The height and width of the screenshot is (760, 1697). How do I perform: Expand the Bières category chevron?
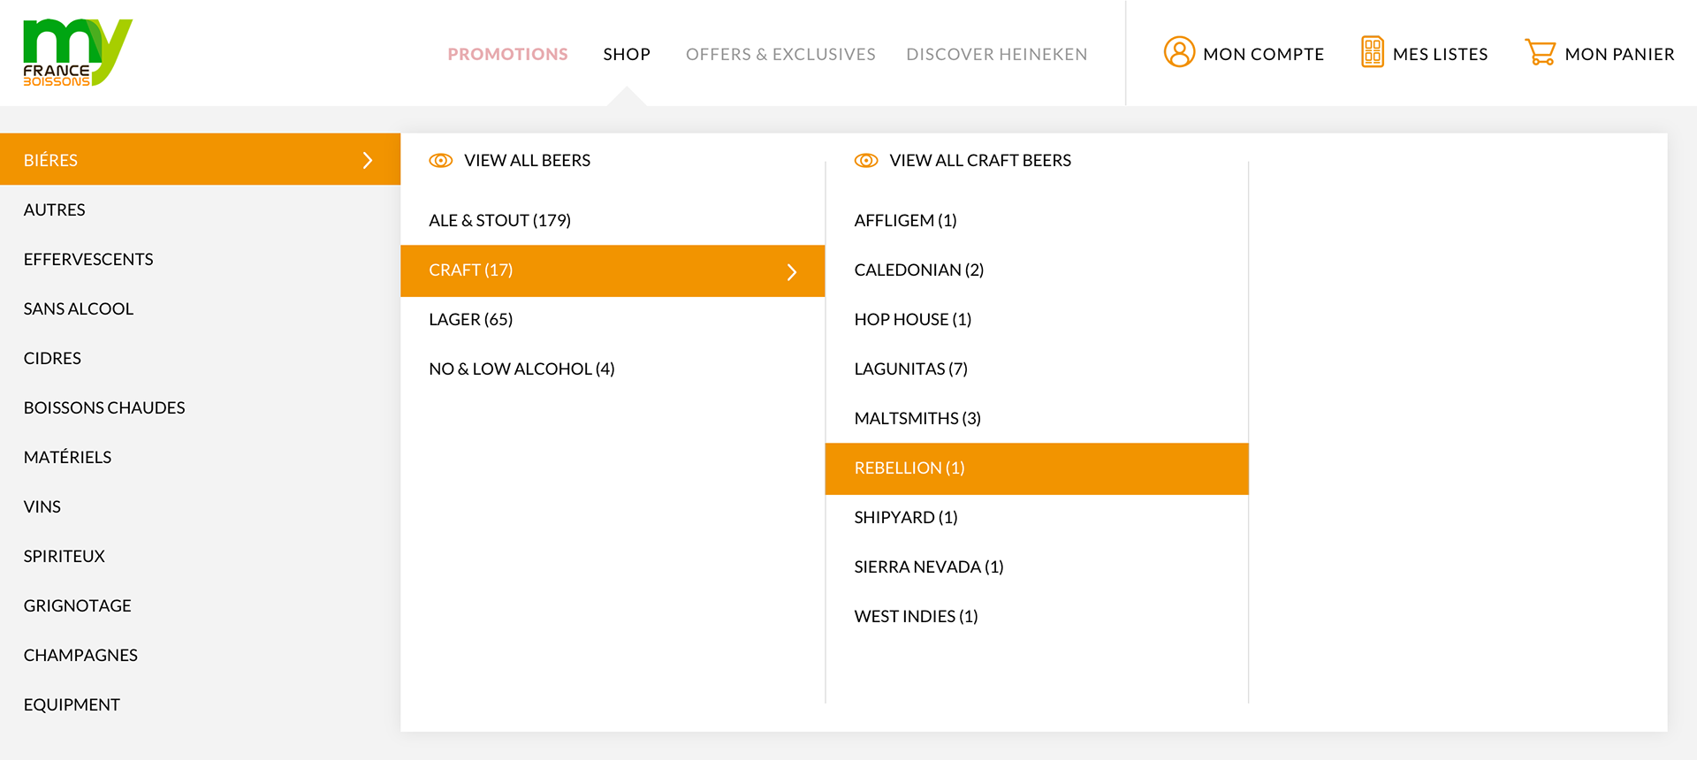pyautogui.click(x=368, y=160)
